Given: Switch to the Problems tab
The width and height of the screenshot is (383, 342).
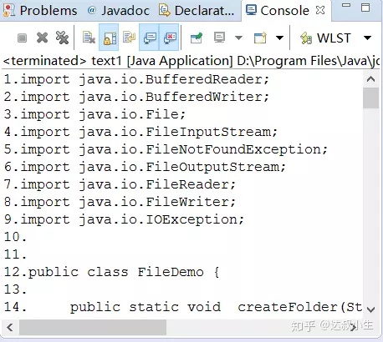Looking at the screenshot, I should tap(40, 11).
